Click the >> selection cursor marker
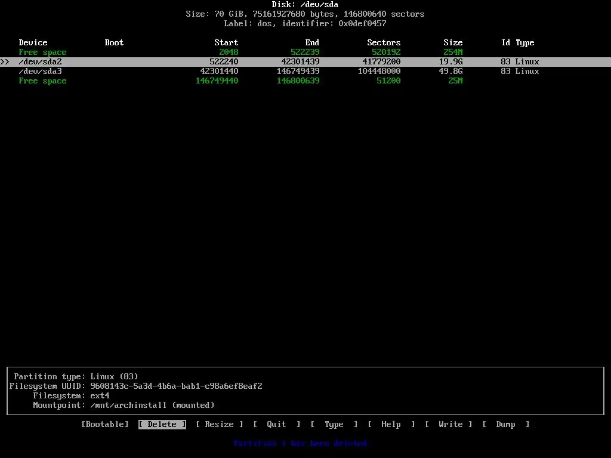The width and height of the screenshot is (611, 458). click(x=5, y=61)
